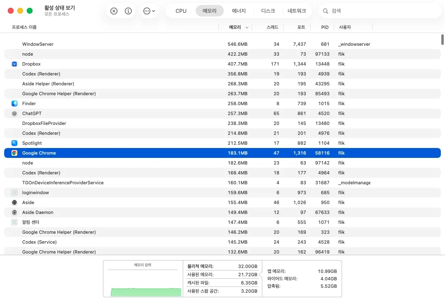Click the search magnifier icon
Viewport: 445px width, 303px height.
pyautogui.click(x=326, y=11)
